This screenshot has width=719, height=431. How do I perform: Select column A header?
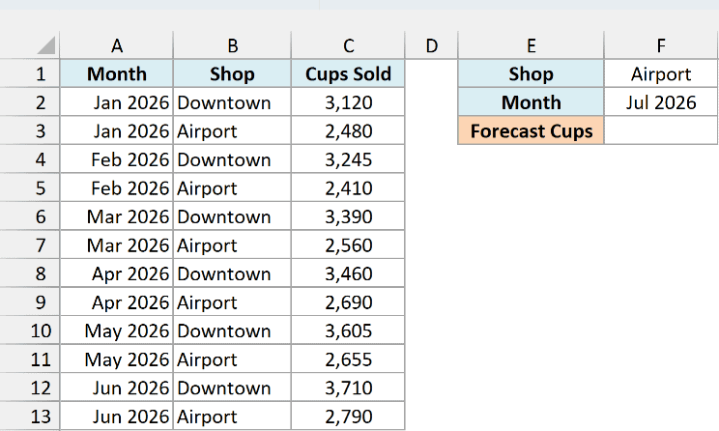[117, 45]
